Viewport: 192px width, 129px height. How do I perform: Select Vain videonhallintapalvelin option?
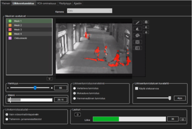pyautogui.click(x=7, y=114)
